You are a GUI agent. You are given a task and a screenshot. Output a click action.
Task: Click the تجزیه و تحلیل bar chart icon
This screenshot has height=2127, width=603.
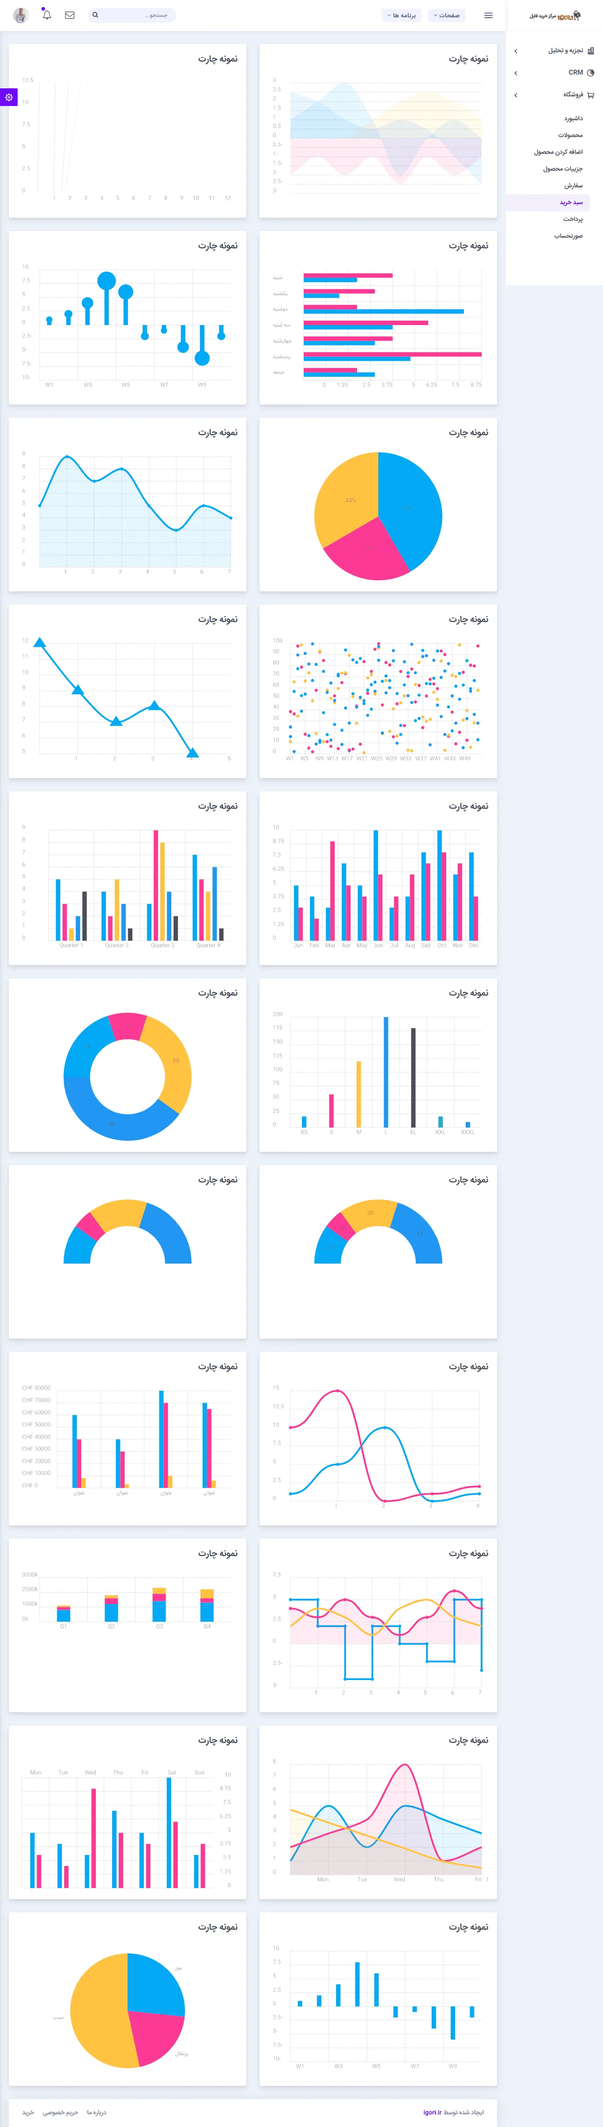tap(591, 50)
